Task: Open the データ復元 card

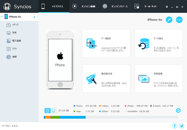Action: click(159, 43)
